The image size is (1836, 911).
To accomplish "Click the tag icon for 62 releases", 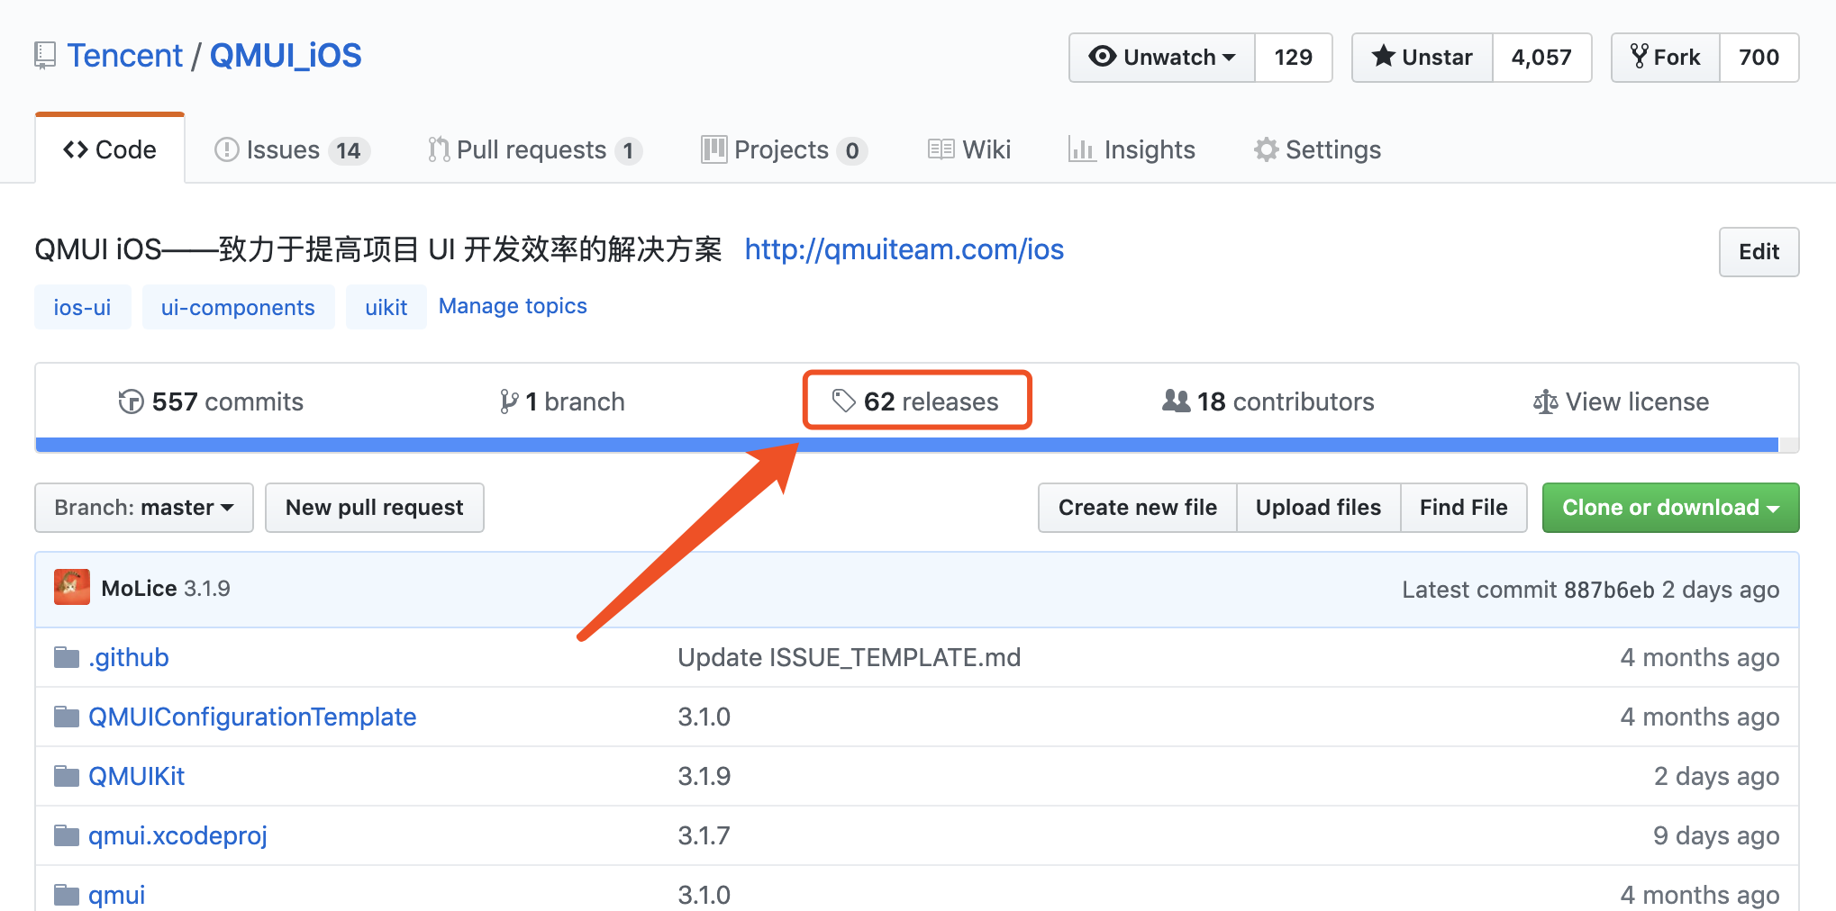I will click(843, 401).
